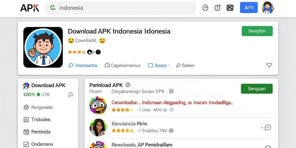Open the clock history icon in the header
296x148 pixels.
[205, 8]
